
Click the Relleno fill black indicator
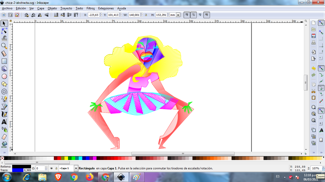(21, 167)
